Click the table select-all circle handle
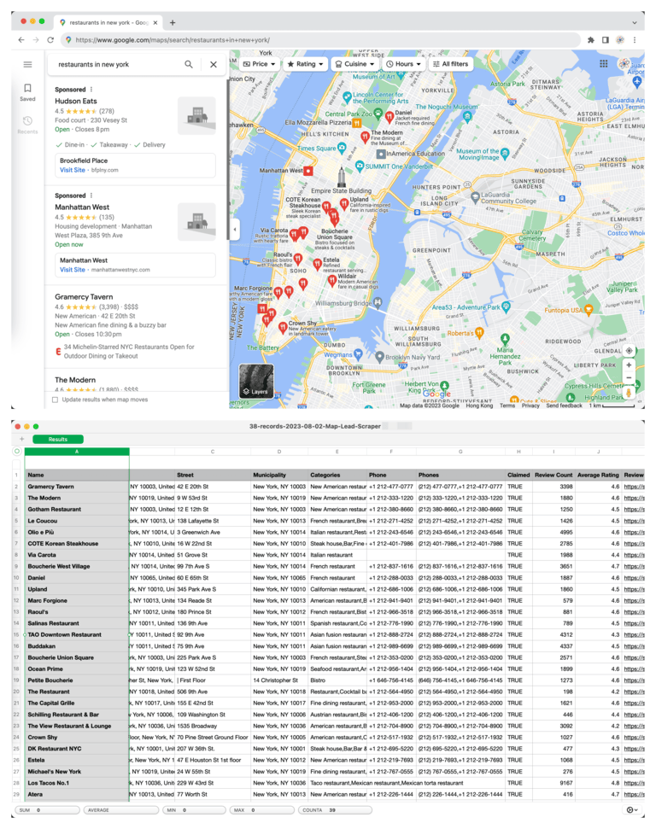 (17, 452)
